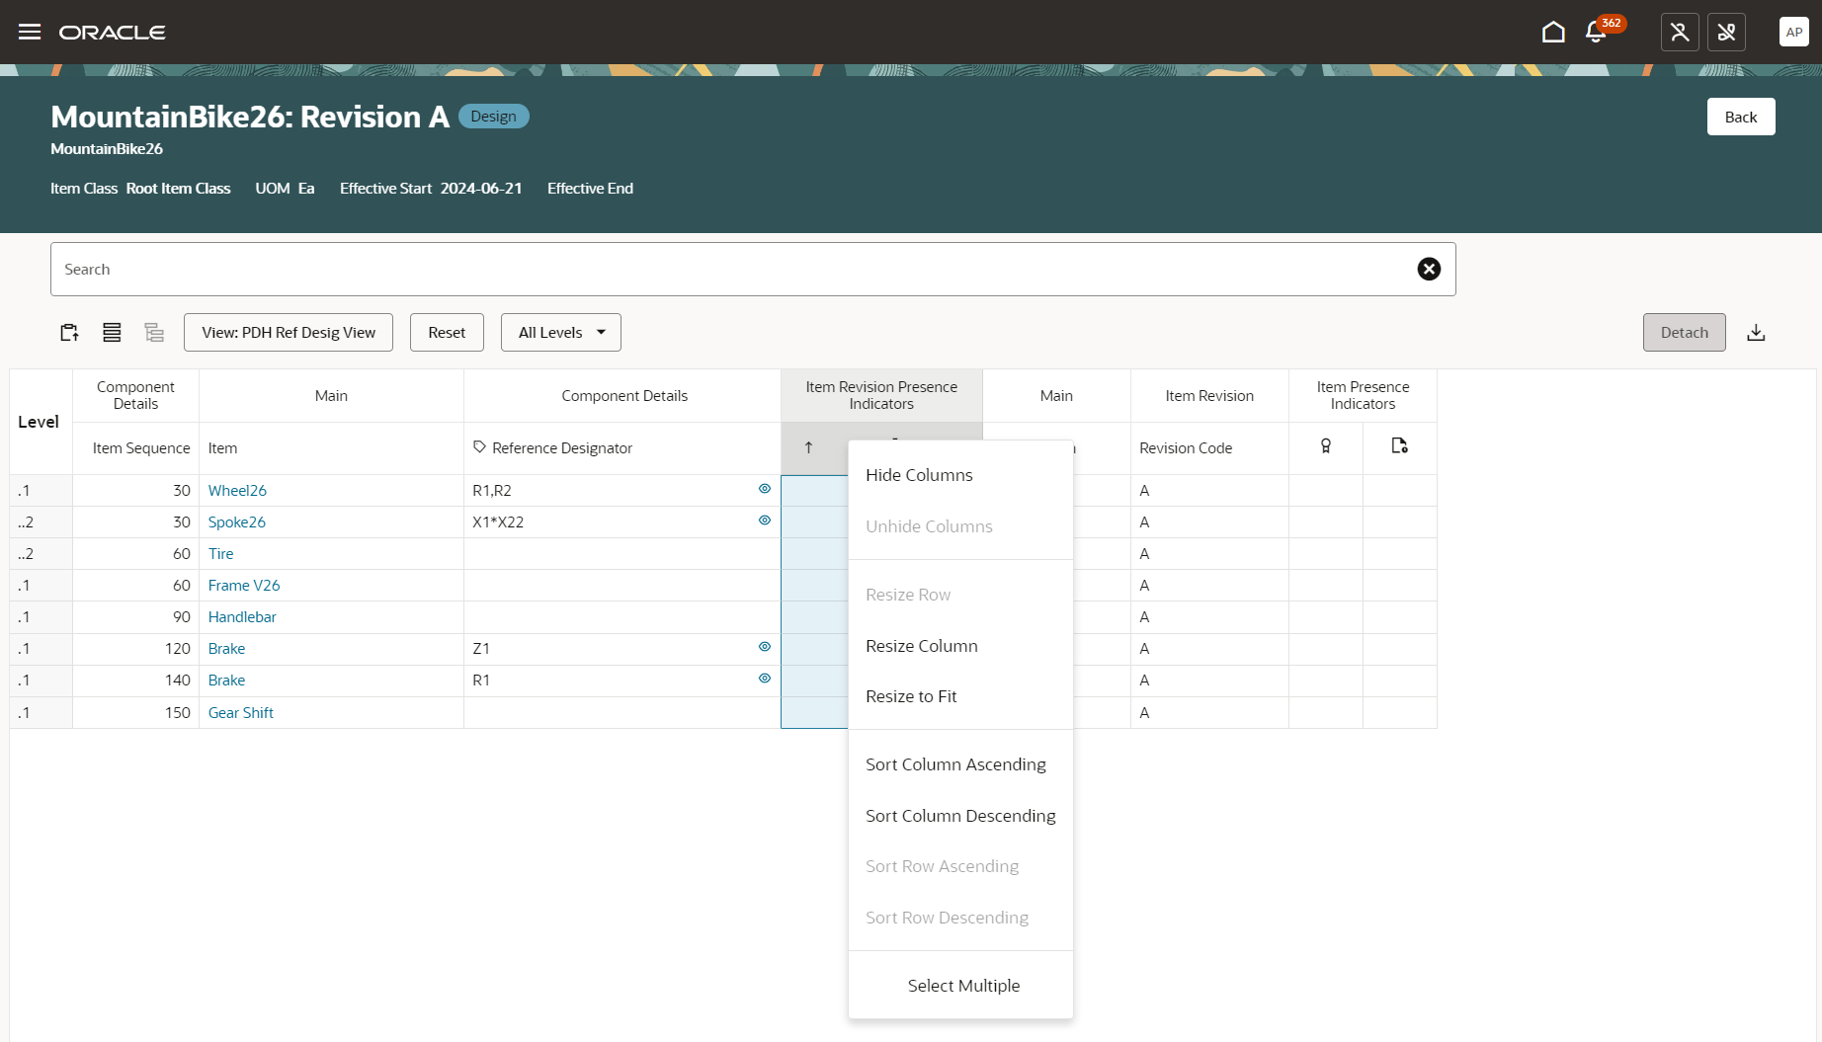Screen dimensions: 1822x1042
Task: View reference designators for Spoke26 row
Action: 765,521
